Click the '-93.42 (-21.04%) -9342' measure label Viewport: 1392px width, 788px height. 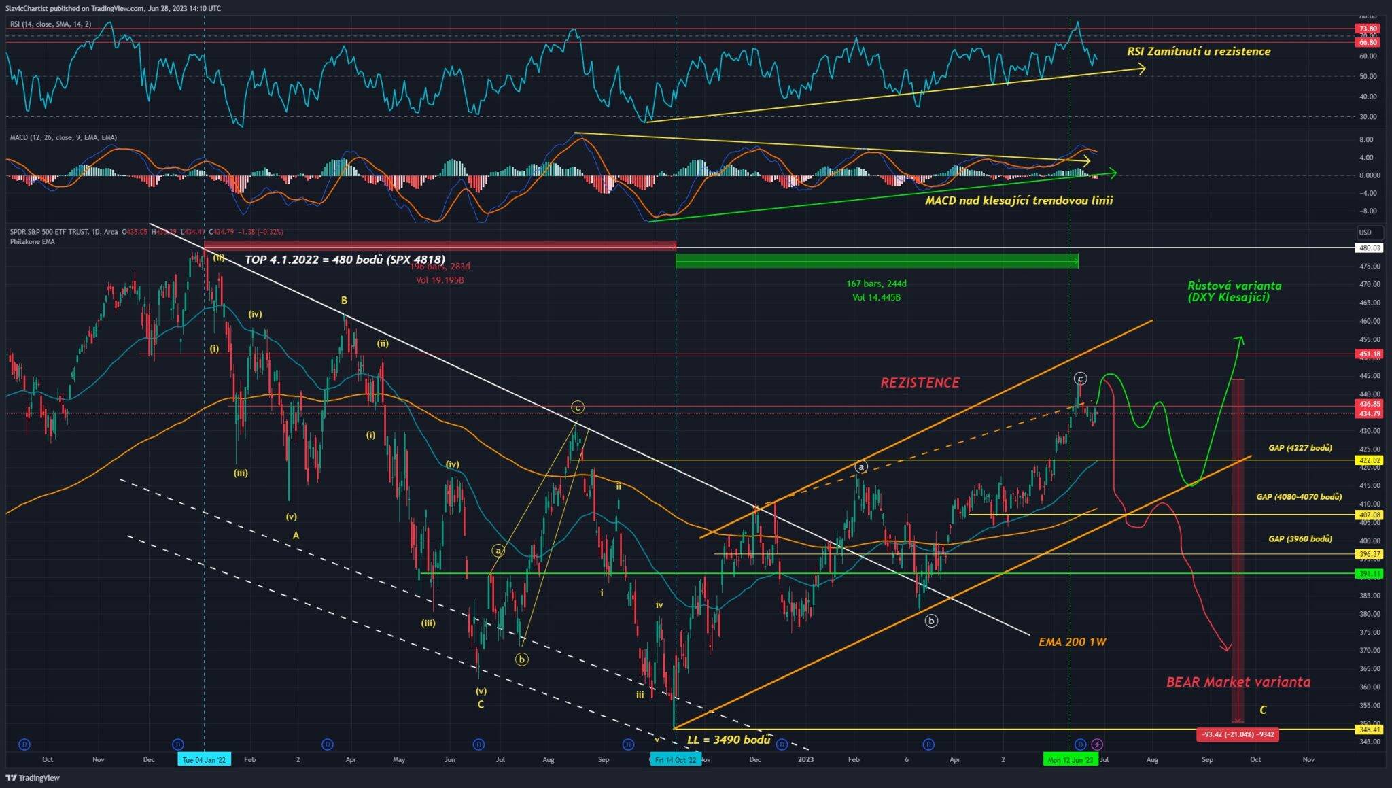[1237, 734]
